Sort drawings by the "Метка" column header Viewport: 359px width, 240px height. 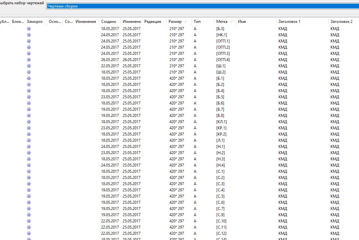[222, 22]
